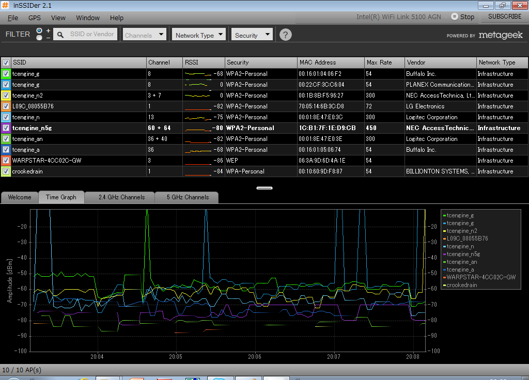Click the BILLIONTON SYSTEMS vendor cell

click(x=440, y=171)
